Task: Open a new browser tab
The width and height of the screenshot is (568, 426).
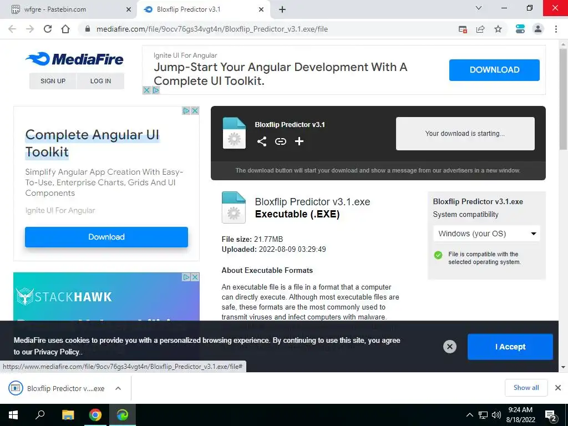Action: pos(282,10)
